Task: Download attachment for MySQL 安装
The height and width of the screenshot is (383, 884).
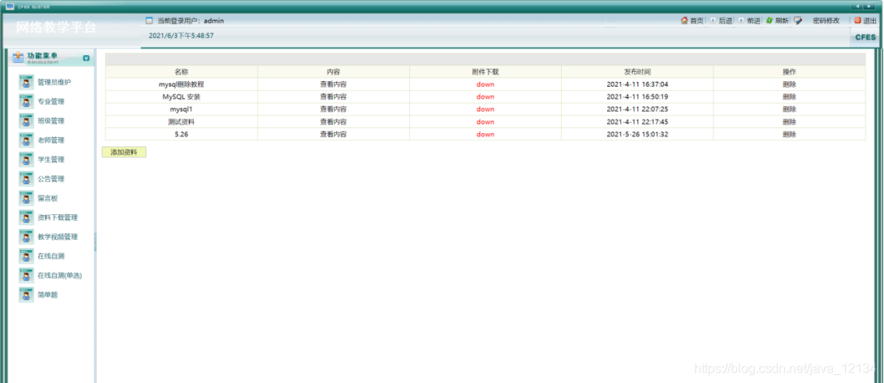Action: coord(485,96)
